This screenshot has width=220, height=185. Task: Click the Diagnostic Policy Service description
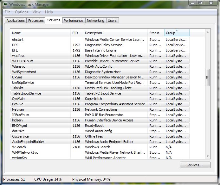tap(104, 45)
